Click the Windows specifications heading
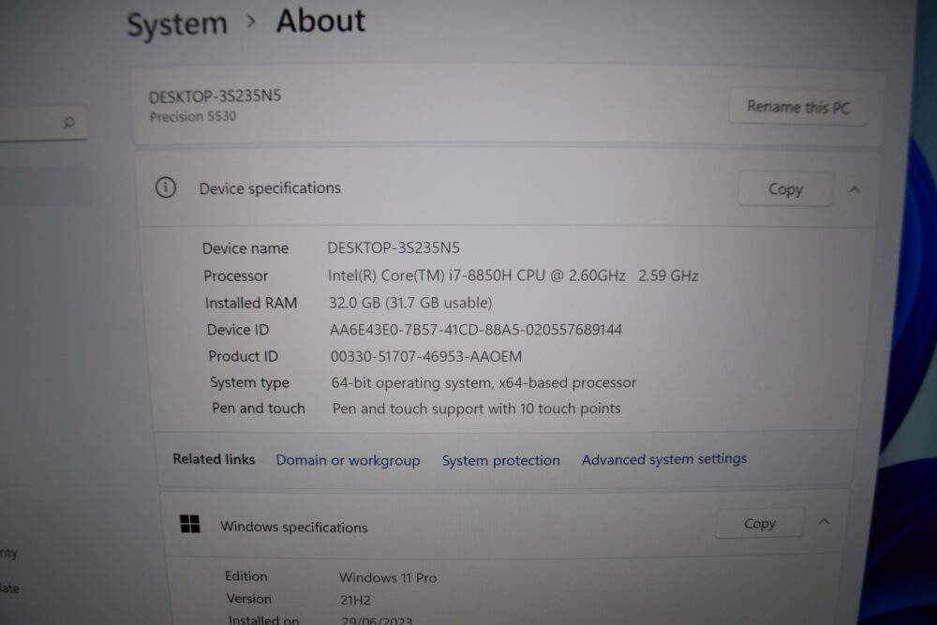 pyautogui.click(x=294, y=527)
